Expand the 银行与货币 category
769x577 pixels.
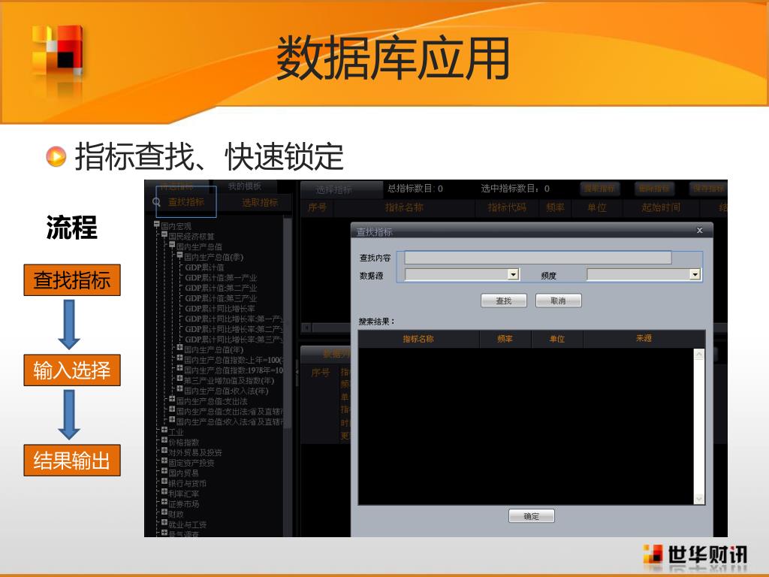(164, 482)
